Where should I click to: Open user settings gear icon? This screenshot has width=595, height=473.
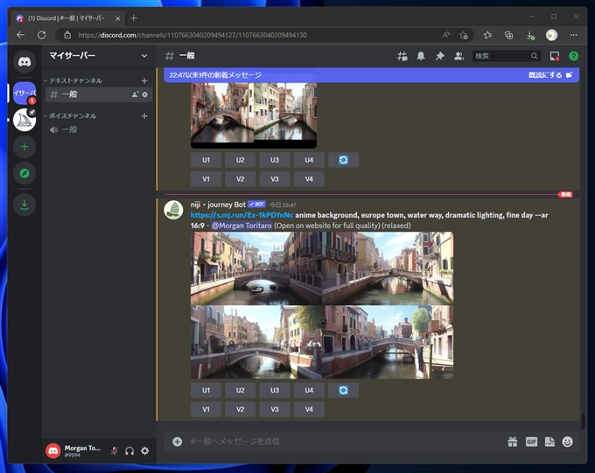(145, 450)
